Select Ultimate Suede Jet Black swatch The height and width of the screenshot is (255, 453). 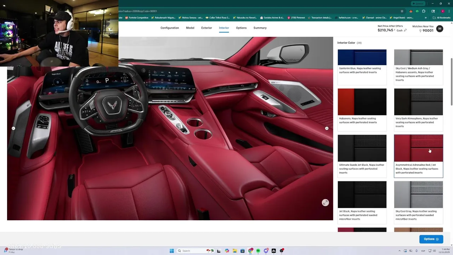point(362,156)
